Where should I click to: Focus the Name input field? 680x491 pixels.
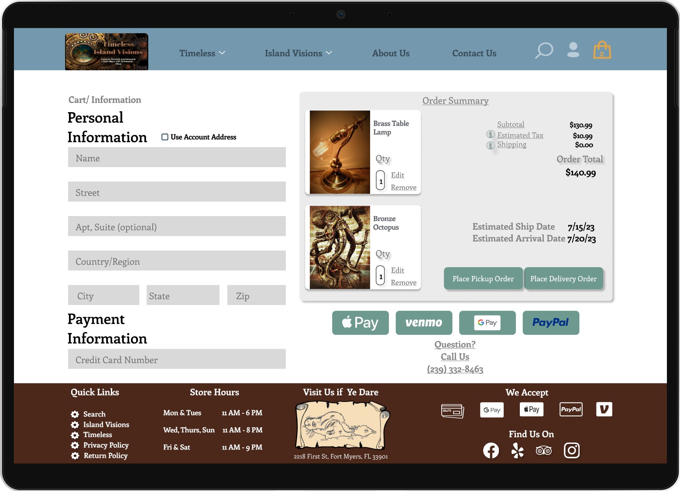pyautogui.click(x=177, y=157)
